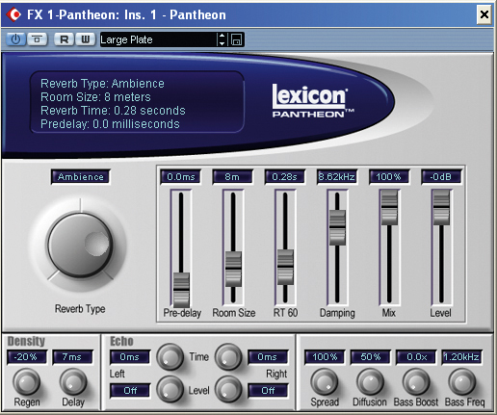Click the Ambience reverb type value box
The height and width of the screenshot is (415, 497).
pyautogui.click(x=81, y=177)
